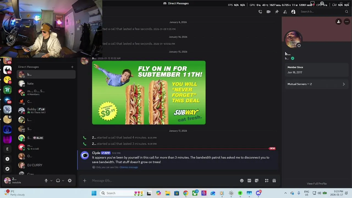Image resolution: width=352 pixels, height=198 pixels.
Task: Open the Windows Start menu
Action: pyautogui.click(x=94, y=193)
